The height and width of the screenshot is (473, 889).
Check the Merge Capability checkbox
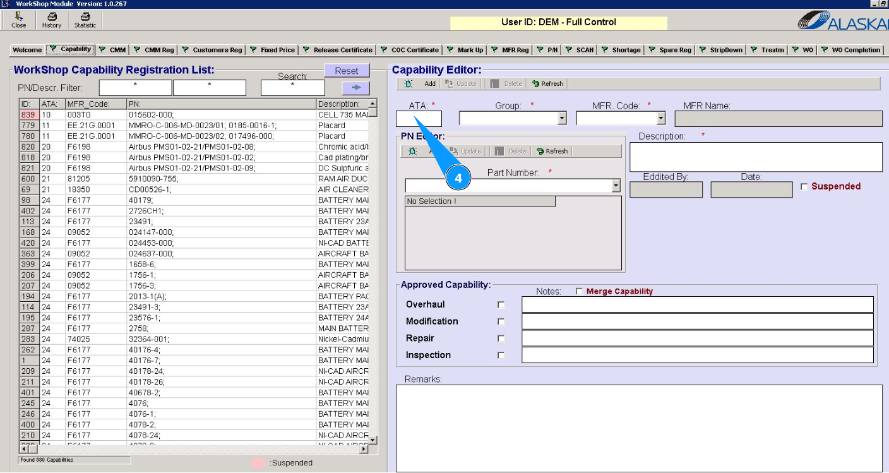[x=579, y=292]
